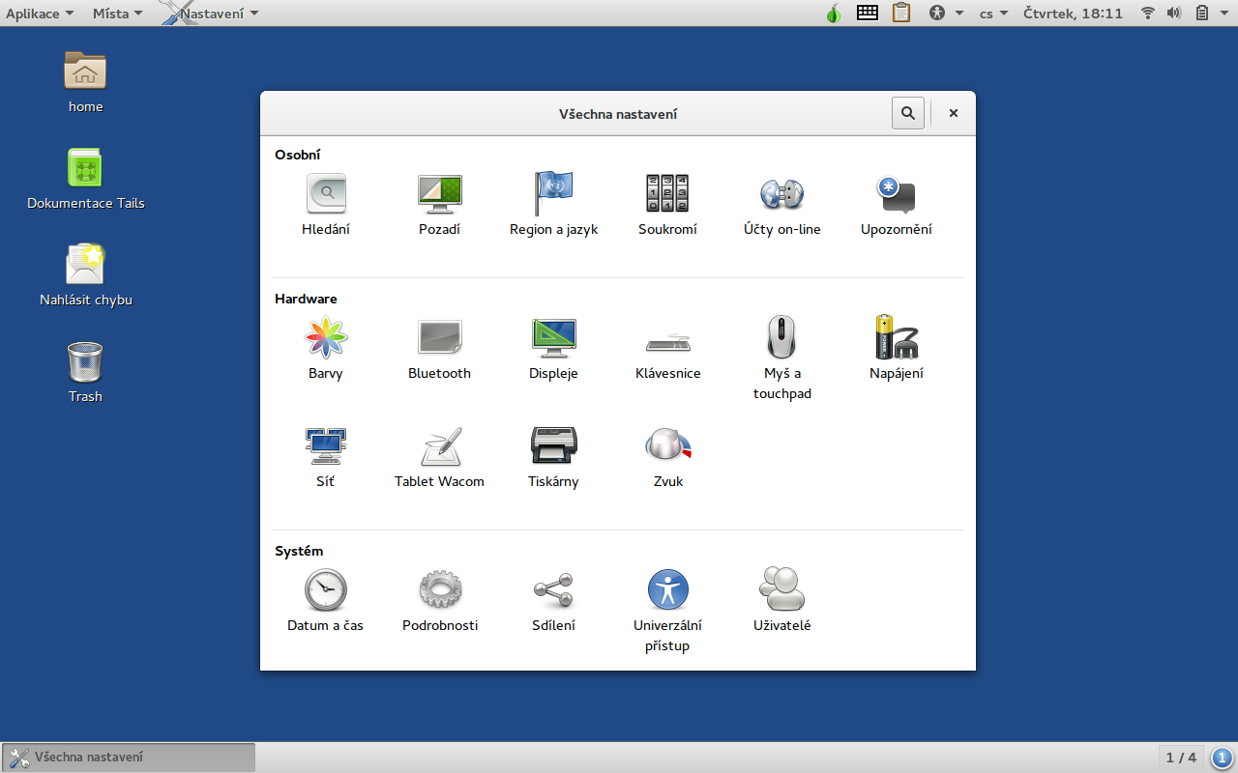Open the Barvy color settings
Image resolution: width=1238 pixels, height=773 pixels.
326,349
